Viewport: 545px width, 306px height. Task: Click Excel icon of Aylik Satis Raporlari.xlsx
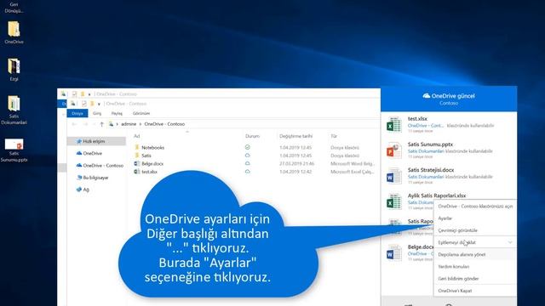pos(394,202)
